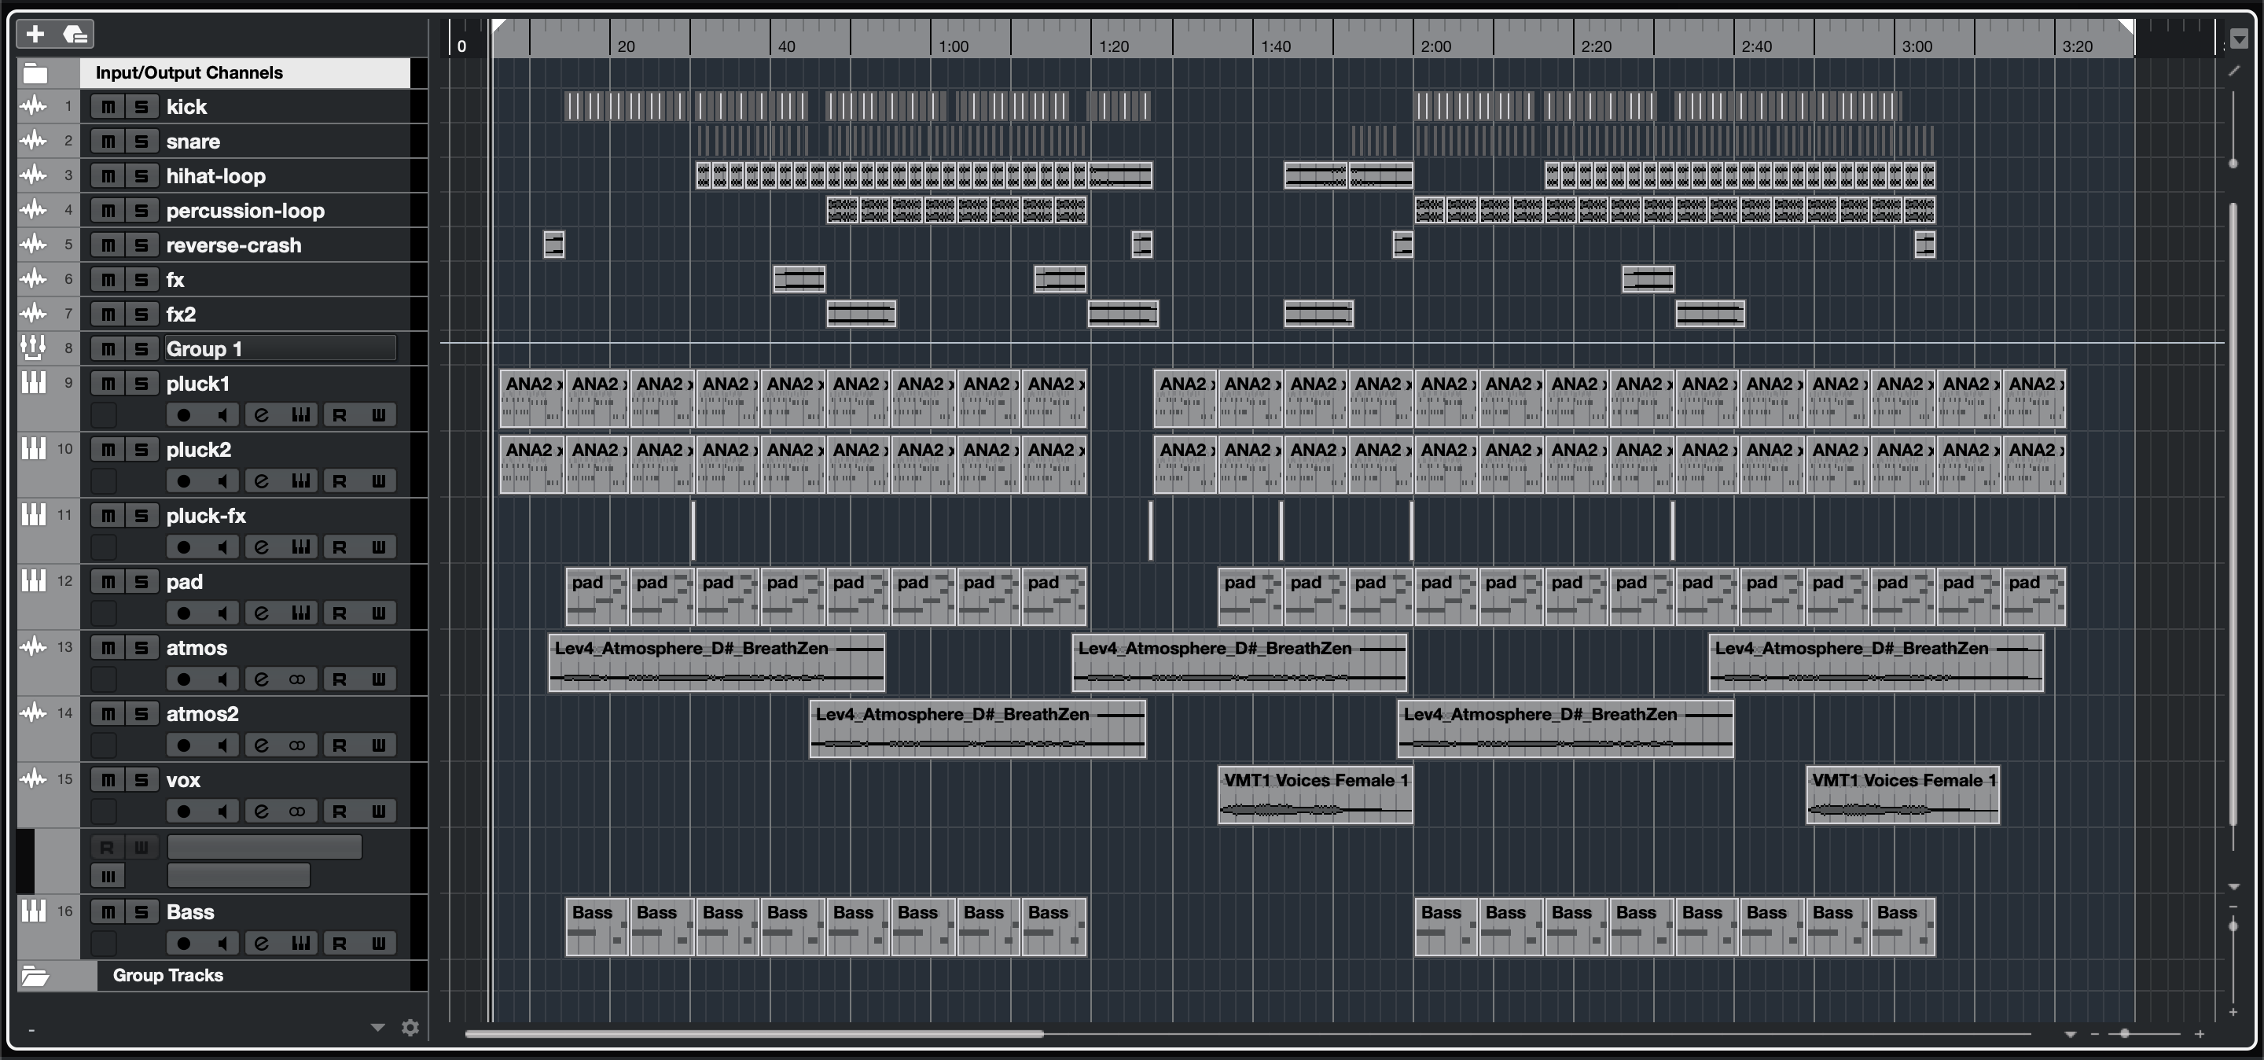
Task: Open channel settings 'e' on vox track
Action: pyautogui.click(x=261, y=812)
